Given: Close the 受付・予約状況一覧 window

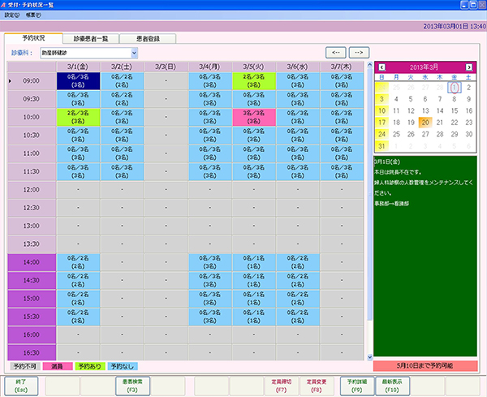Looking at the screenshot, I should (x=482, y=5).
